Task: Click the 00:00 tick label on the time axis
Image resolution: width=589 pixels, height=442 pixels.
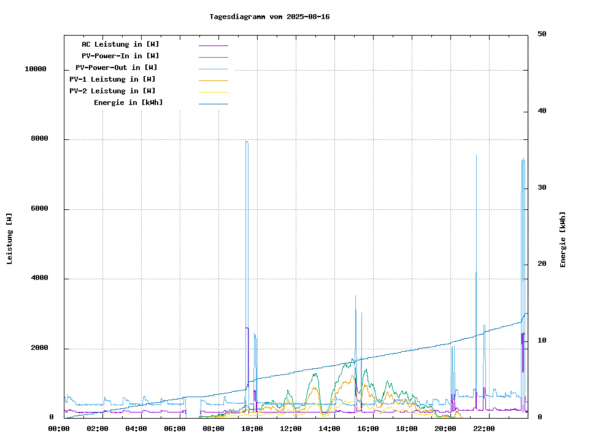Action: (58, 428)
